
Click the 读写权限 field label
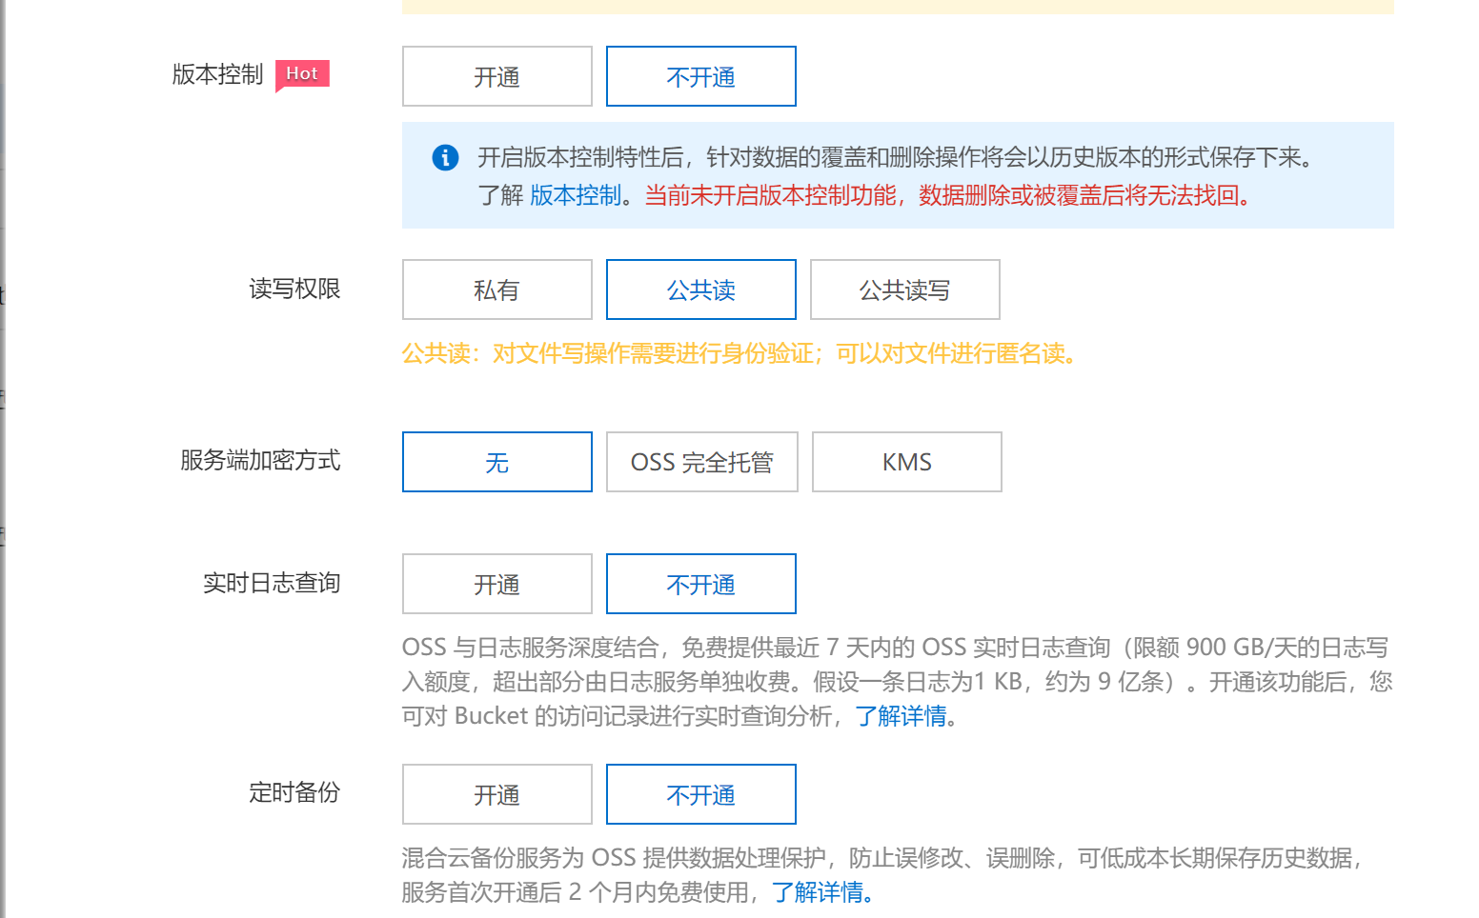(x=294, y=289)
